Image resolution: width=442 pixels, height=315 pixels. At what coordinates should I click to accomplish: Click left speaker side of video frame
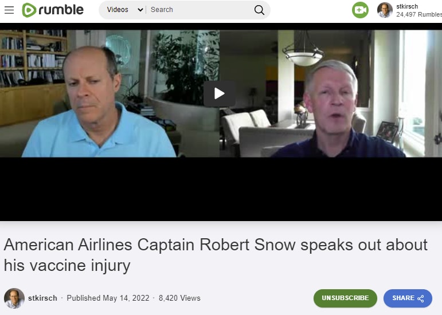pos(109,93)
